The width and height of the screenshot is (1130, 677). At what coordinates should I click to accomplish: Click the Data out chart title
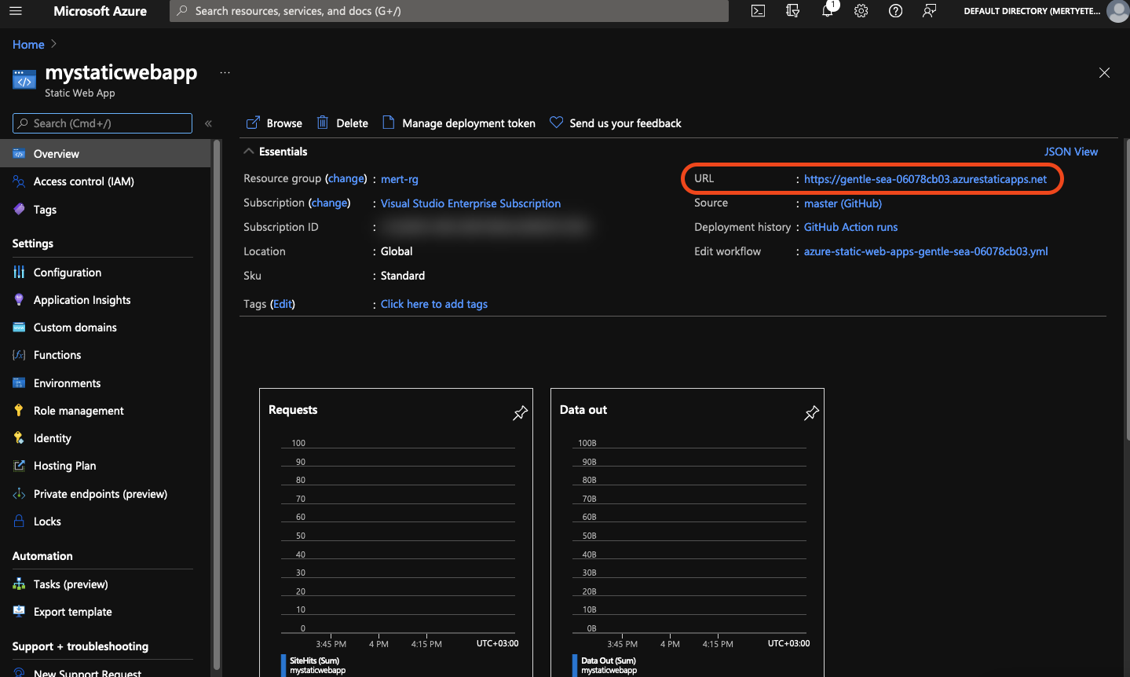pyautogui.click(x=583, y=410)
